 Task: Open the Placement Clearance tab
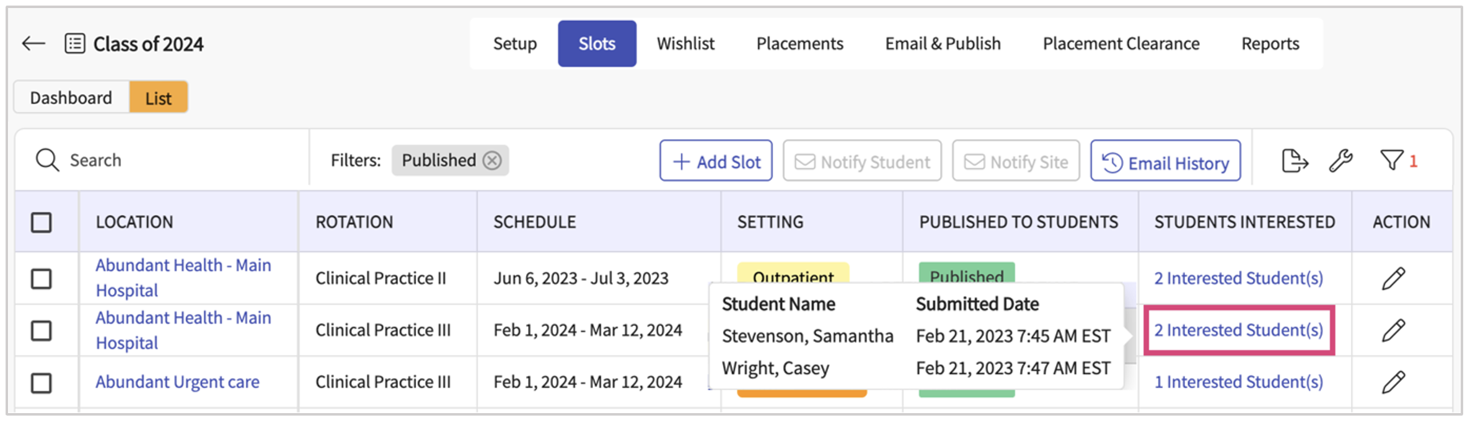point(1121,43)
